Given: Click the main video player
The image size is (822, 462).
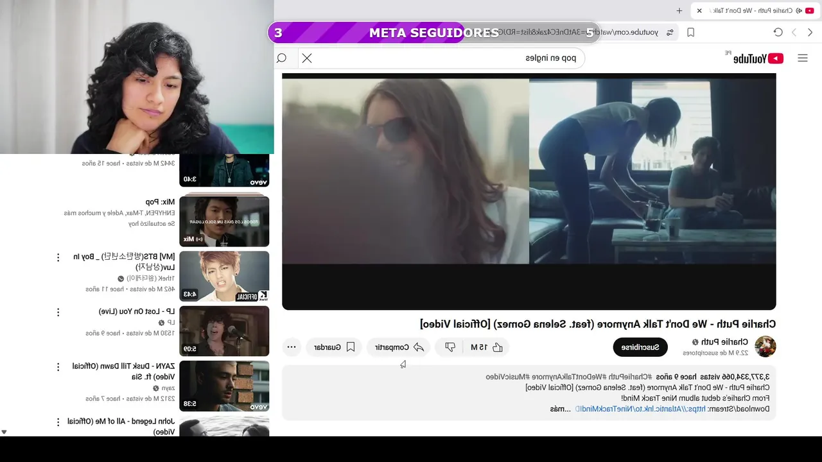Looking at the screenshot, I should [x=529, y=191].
